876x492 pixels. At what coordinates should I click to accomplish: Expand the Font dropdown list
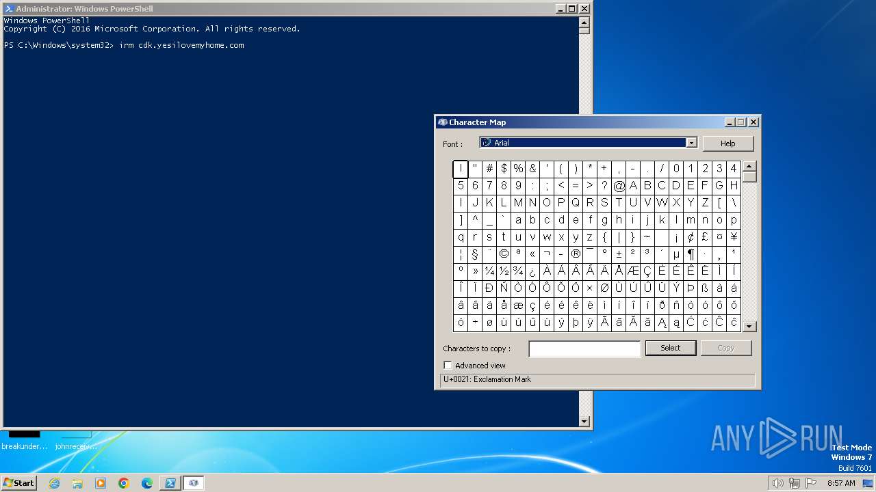691,143
